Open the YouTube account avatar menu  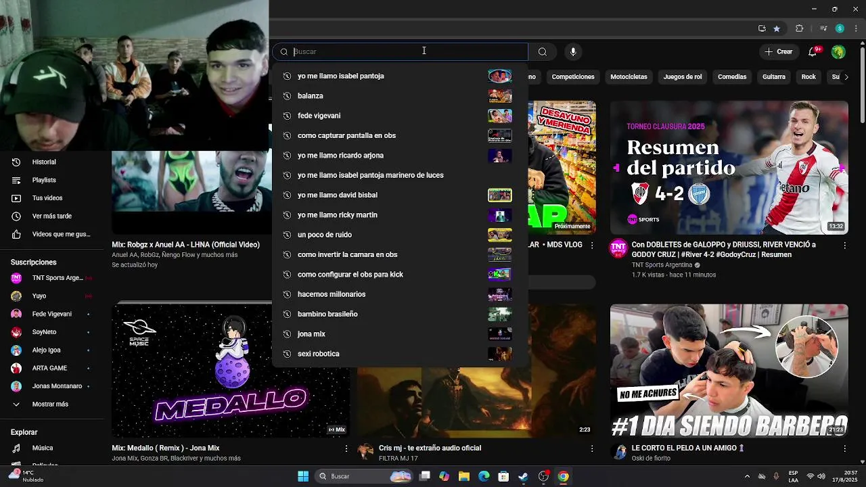click(838, 51)
